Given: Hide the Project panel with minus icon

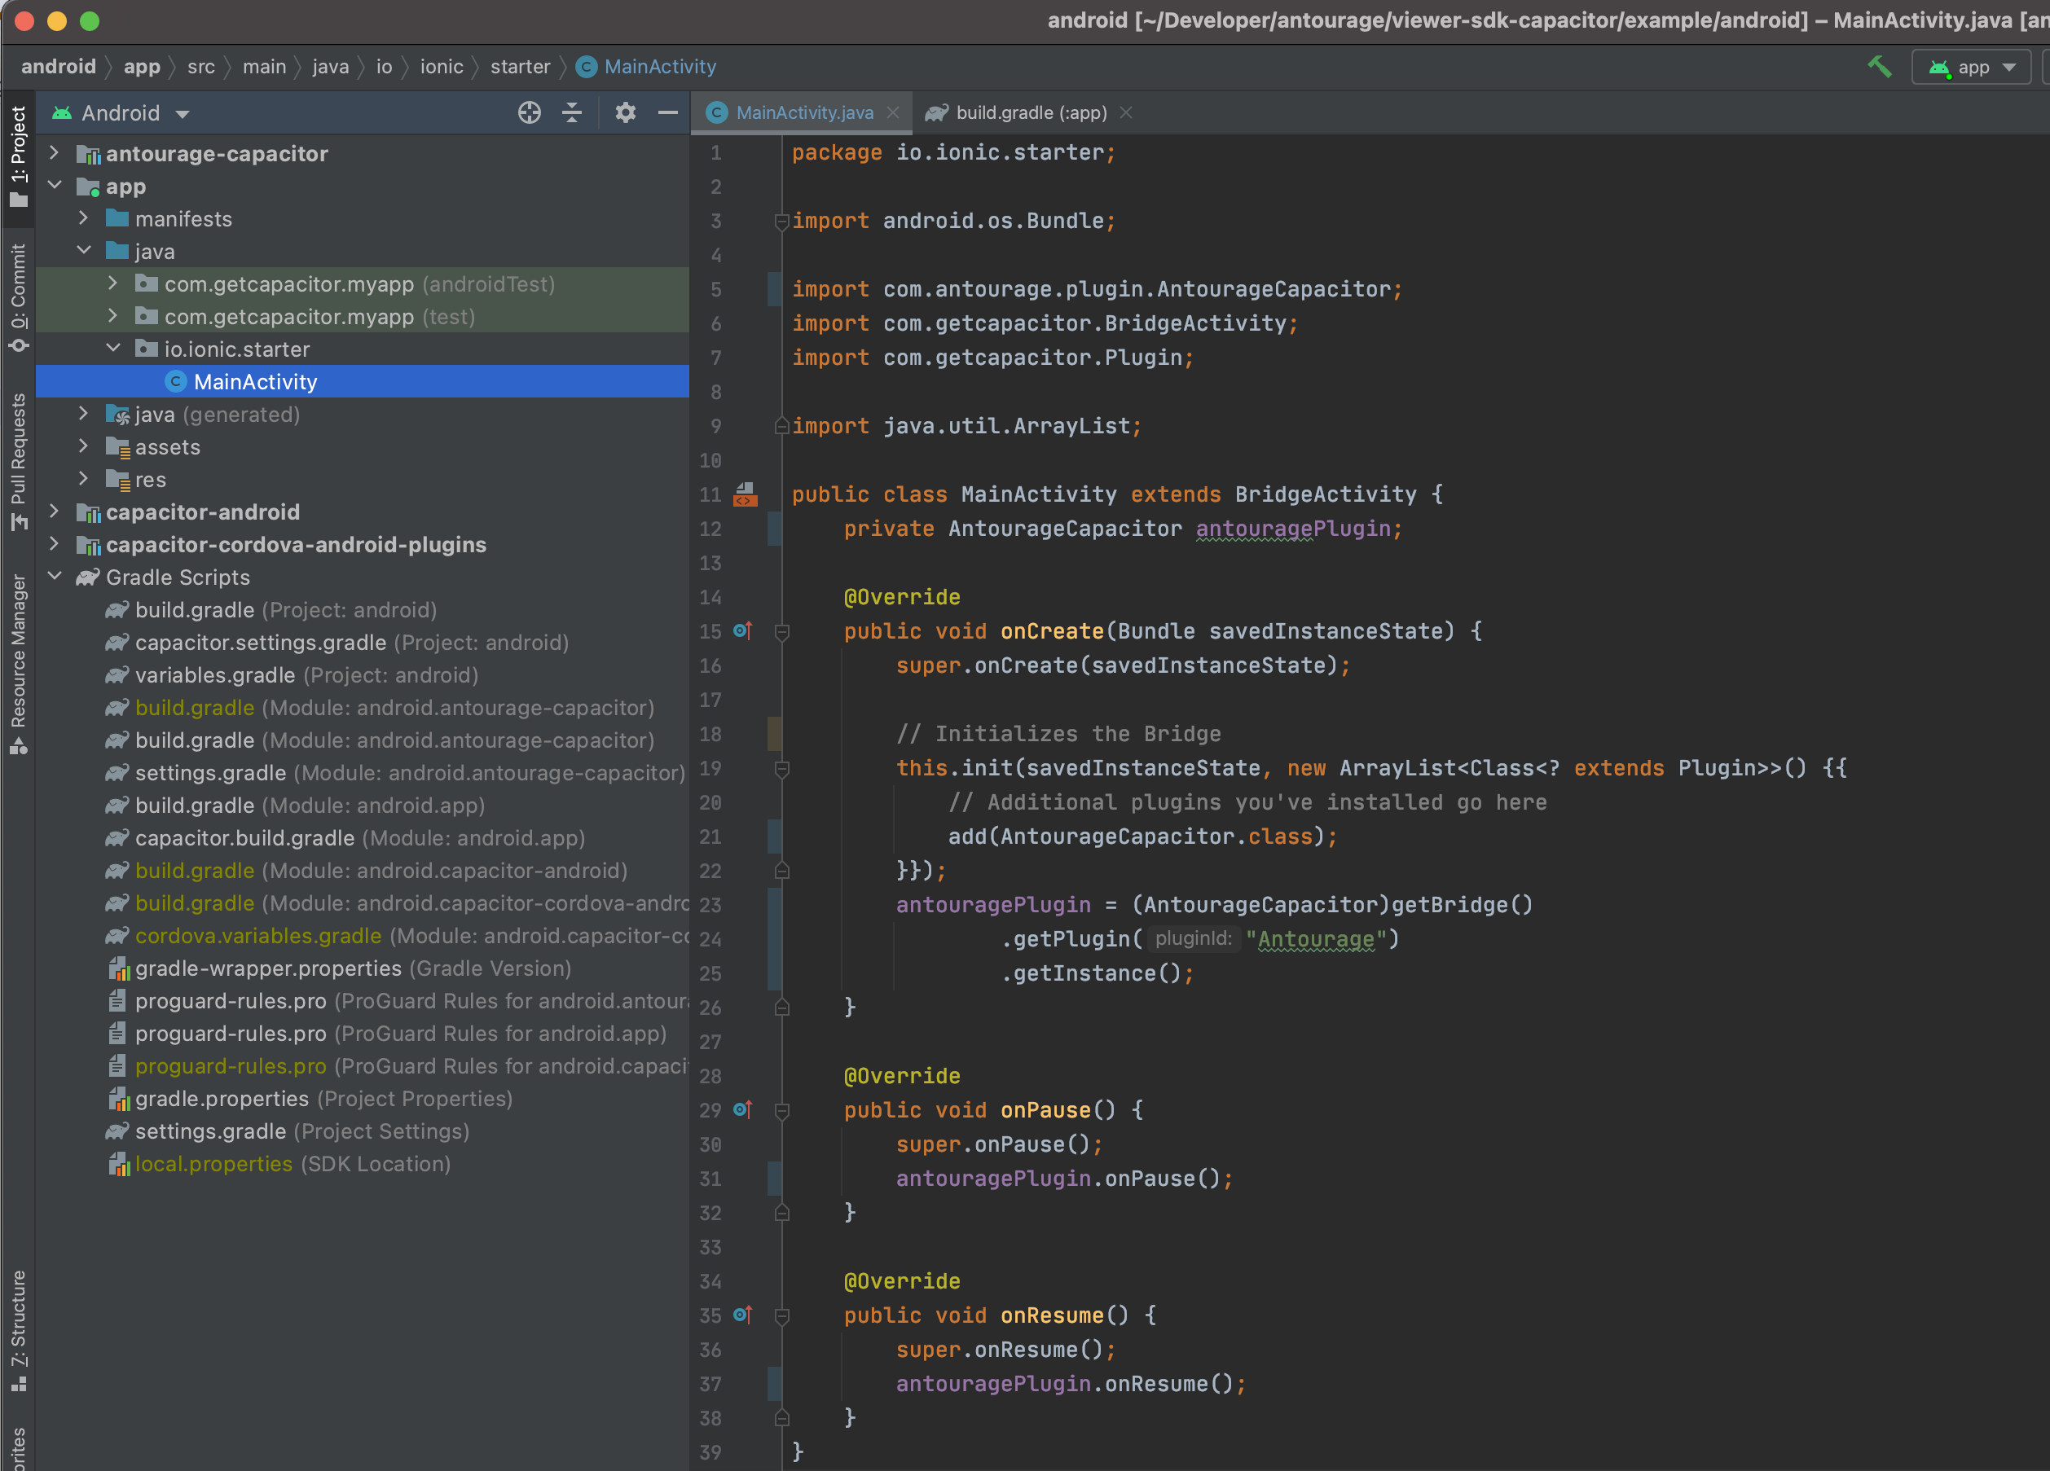Looking at the screenshot, I should point(668,113).
